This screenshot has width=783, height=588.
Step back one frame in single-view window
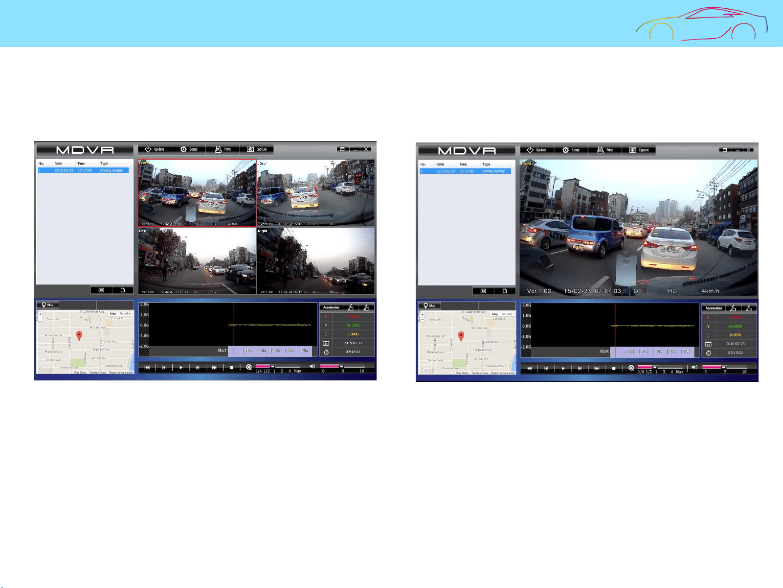click(x=546, y=368)
